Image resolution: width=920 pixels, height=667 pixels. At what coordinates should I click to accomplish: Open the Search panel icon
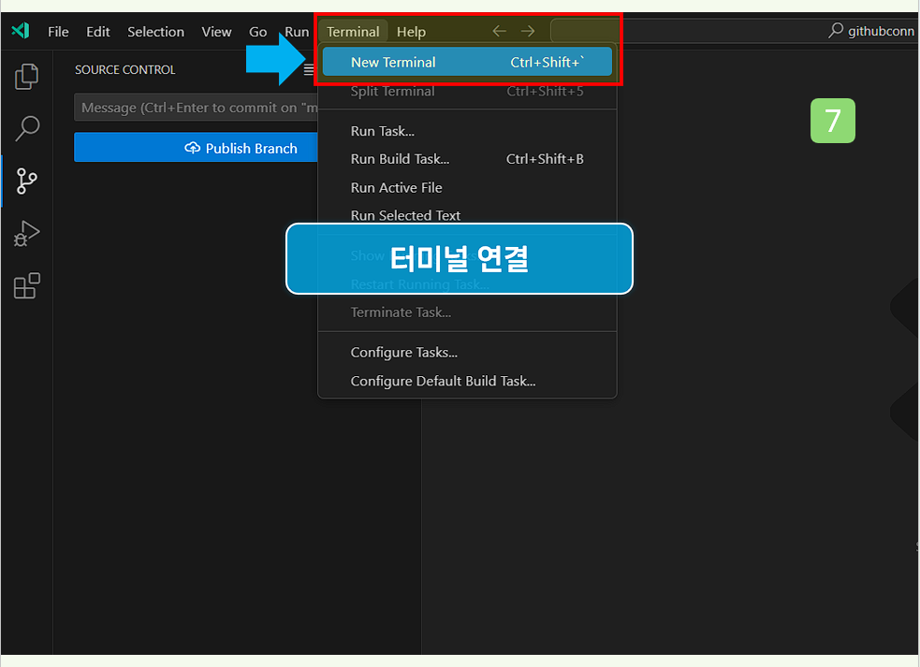[26, 128]
